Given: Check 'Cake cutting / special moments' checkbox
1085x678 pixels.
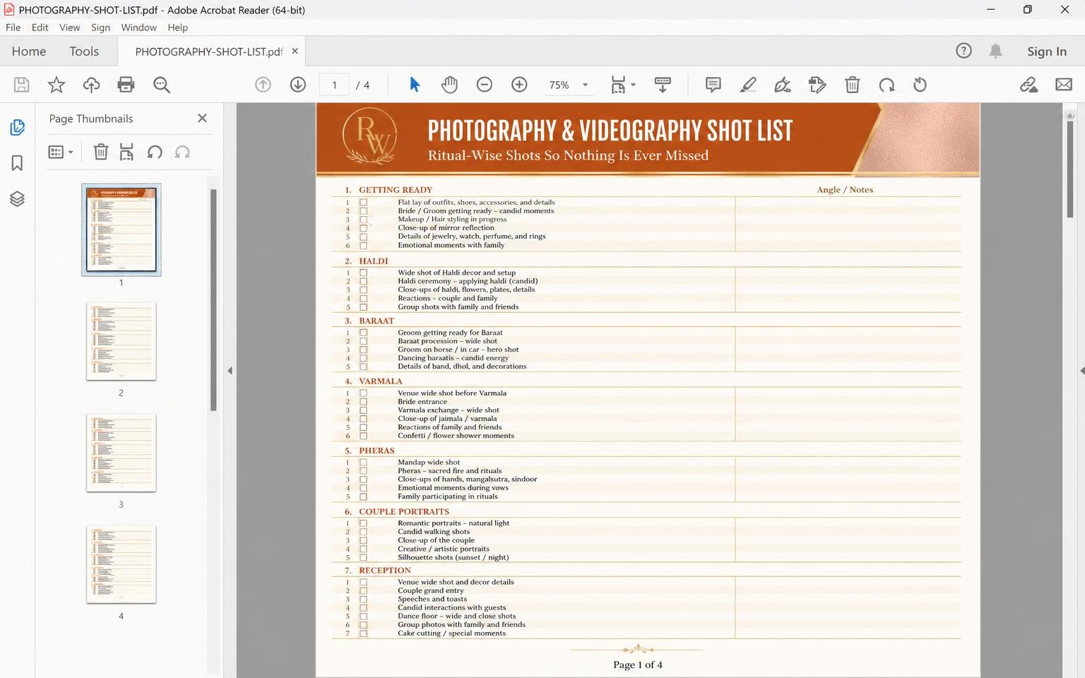Looking at the screenshot, I should pyautogui.click(x=363, y=634).
